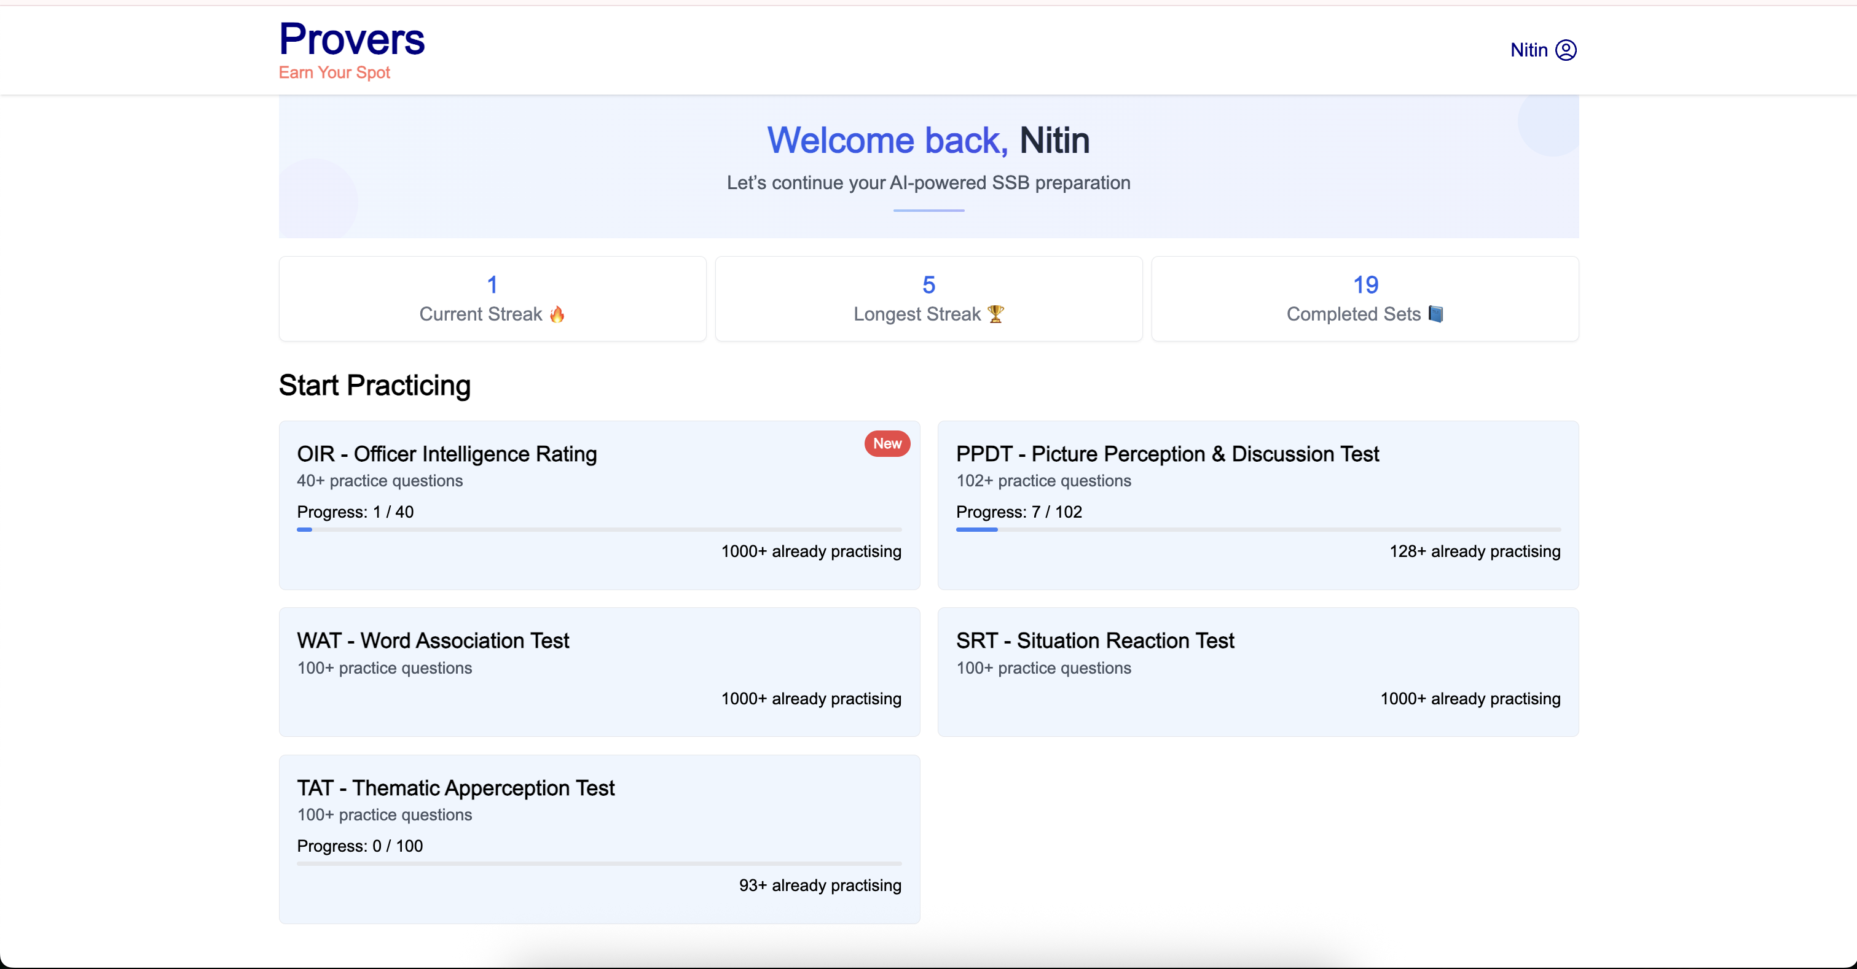This screenshot has width=1857, height=969.
Task: Click the book icon beside Completed Sets
Action: [1435, 314]
